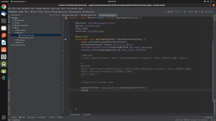Open the app run configuration dropdown
Viewport: 216px width, 121px height.
point(172,12)
